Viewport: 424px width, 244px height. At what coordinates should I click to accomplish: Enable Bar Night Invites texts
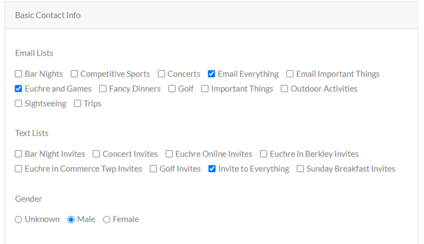(x=18, y=154)
